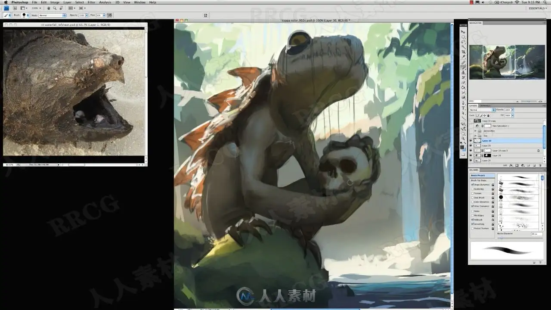551x310 pixels.
Task: Open blend mode dropdown in Layers panel
Action: click(483, 110)
